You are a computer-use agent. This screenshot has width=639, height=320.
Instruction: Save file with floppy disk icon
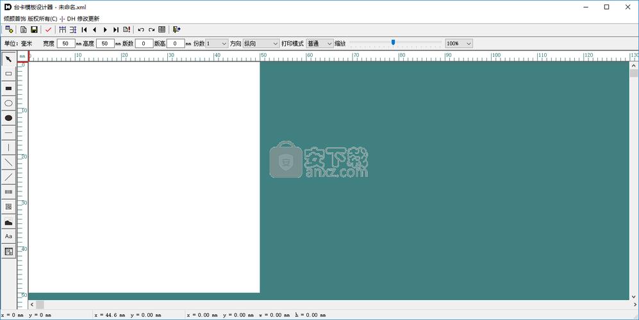click(34, 29)
